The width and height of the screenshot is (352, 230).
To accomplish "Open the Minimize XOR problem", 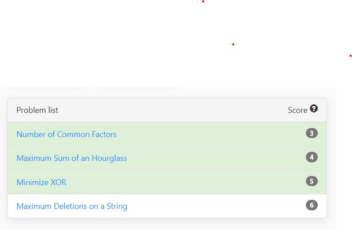I will coord(42,182).
